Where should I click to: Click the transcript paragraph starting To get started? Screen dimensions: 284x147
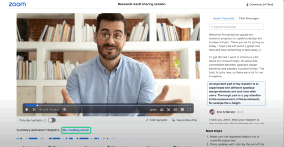(236, 67)
